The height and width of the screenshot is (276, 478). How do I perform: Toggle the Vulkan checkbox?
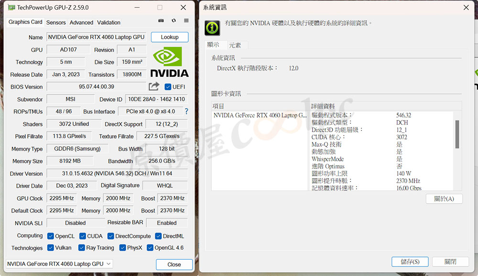(x=51, y=248)
